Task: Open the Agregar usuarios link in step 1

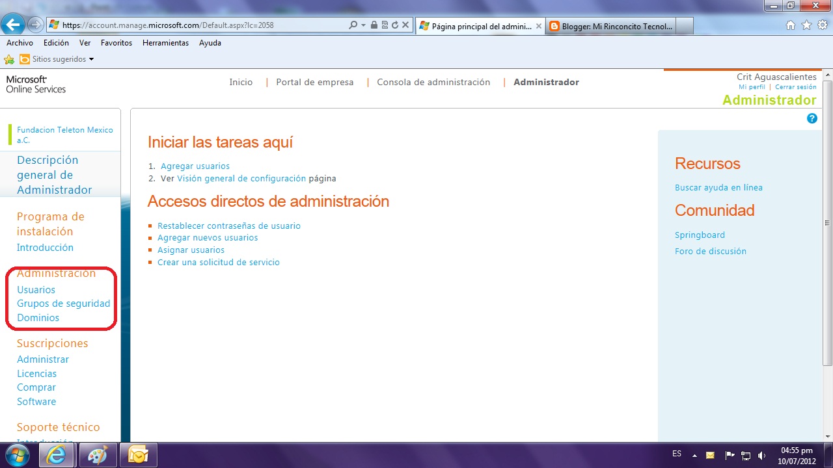Action: coord(195,166)
